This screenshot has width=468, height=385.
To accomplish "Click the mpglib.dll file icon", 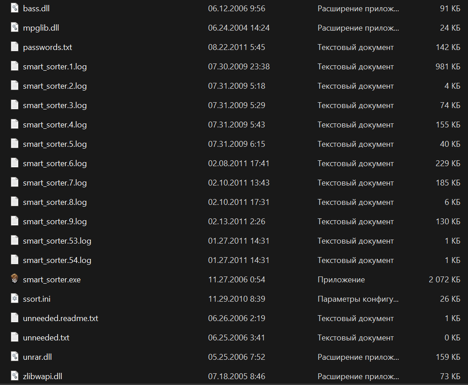I will click(x=14, y=27).
